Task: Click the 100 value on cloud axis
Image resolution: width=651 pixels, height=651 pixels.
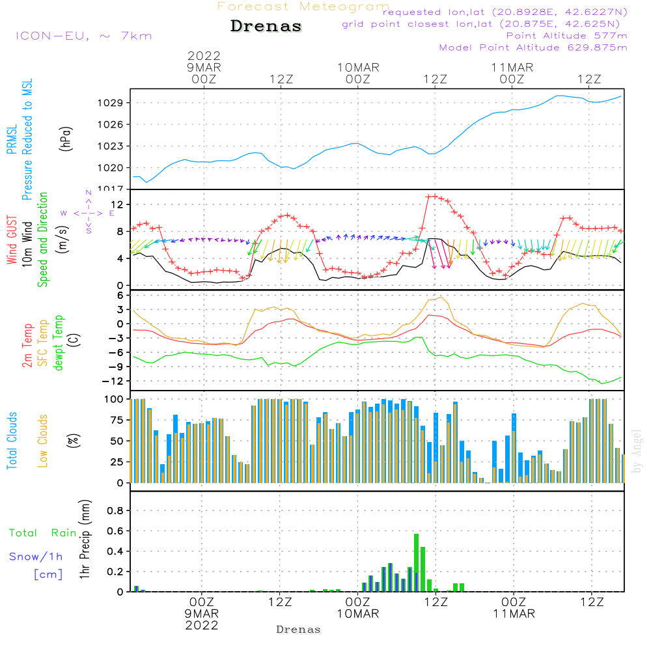Action: coord(113,399)
